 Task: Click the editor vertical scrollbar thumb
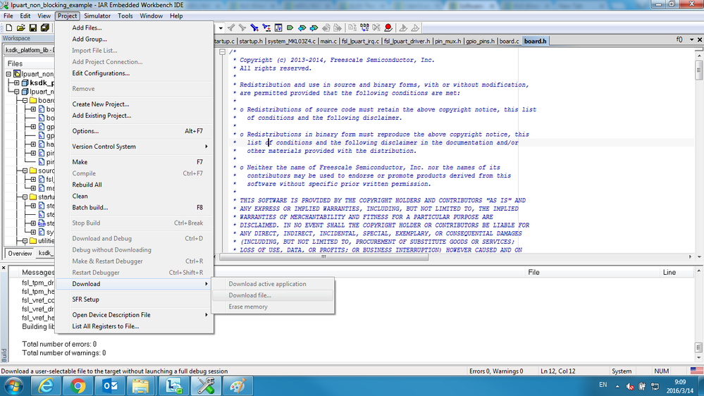[699, 70]
